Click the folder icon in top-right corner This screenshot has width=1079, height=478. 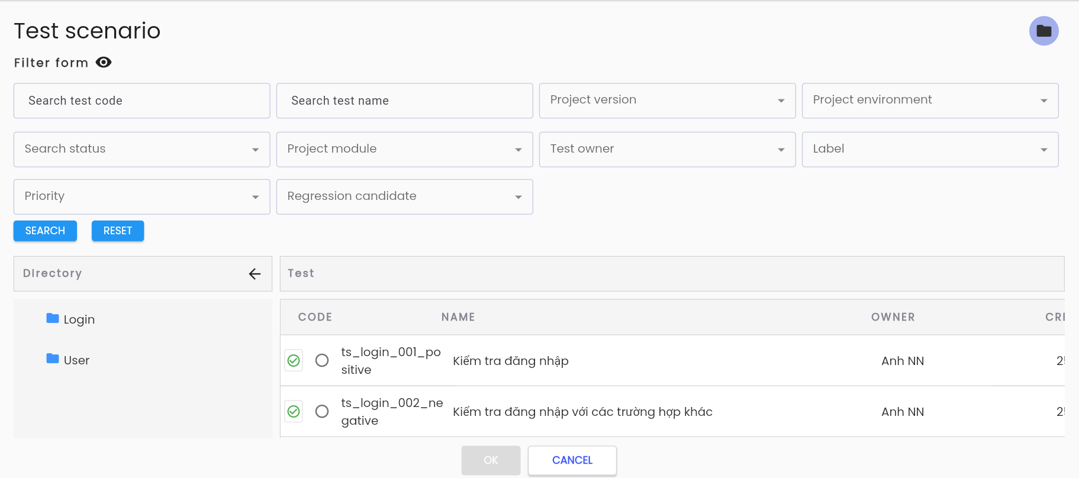[1043, 31]
